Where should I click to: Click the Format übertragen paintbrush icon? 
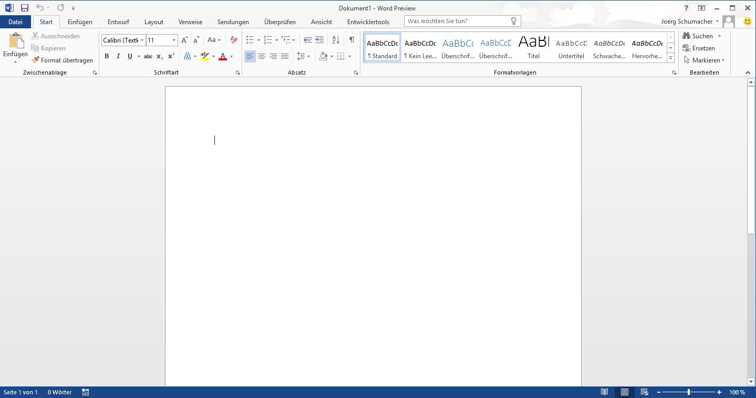coord(36,60)
